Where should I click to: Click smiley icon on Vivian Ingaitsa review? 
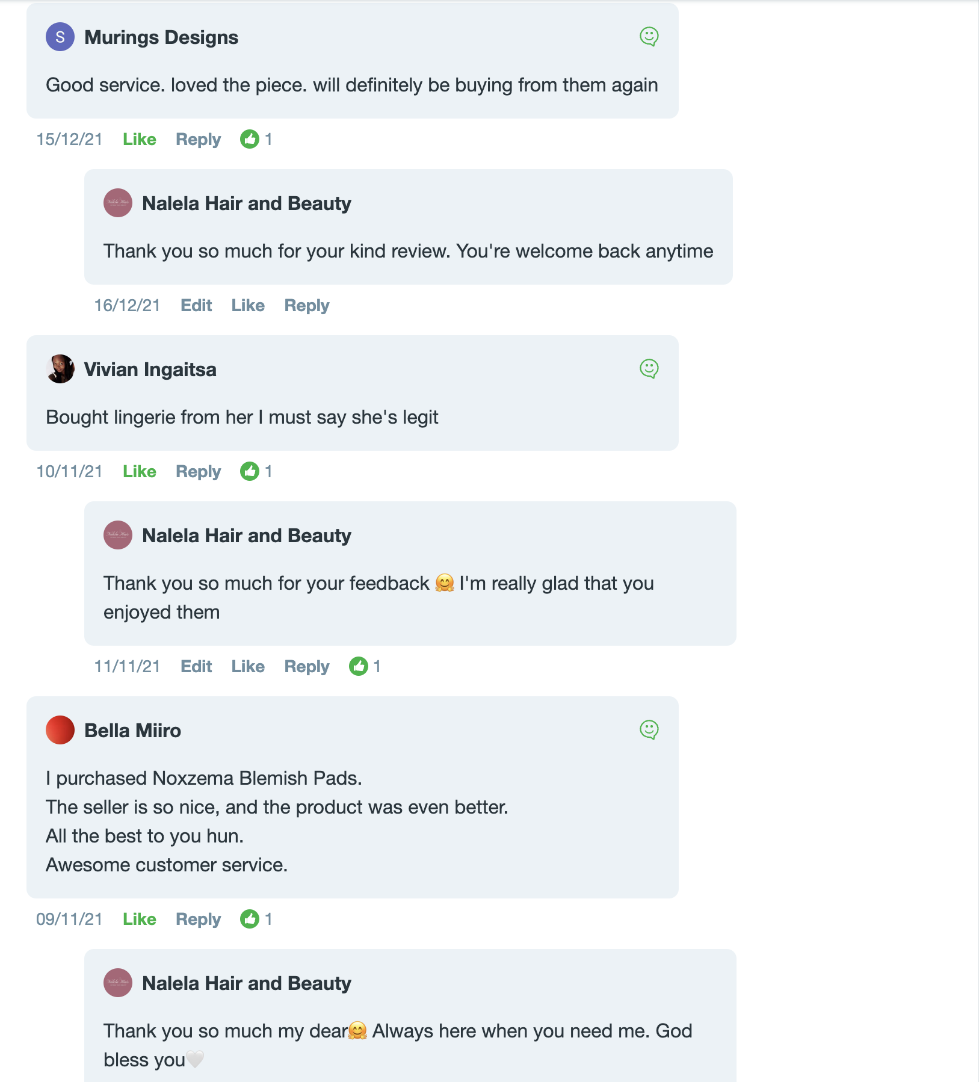[649, 369]
